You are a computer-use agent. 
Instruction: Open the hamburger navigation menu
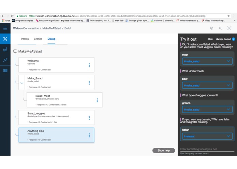(x=5, y=28)
